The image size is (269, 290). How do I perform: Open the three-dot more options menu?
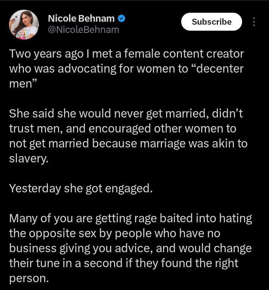pyautogui.click(x=254, y=22)
